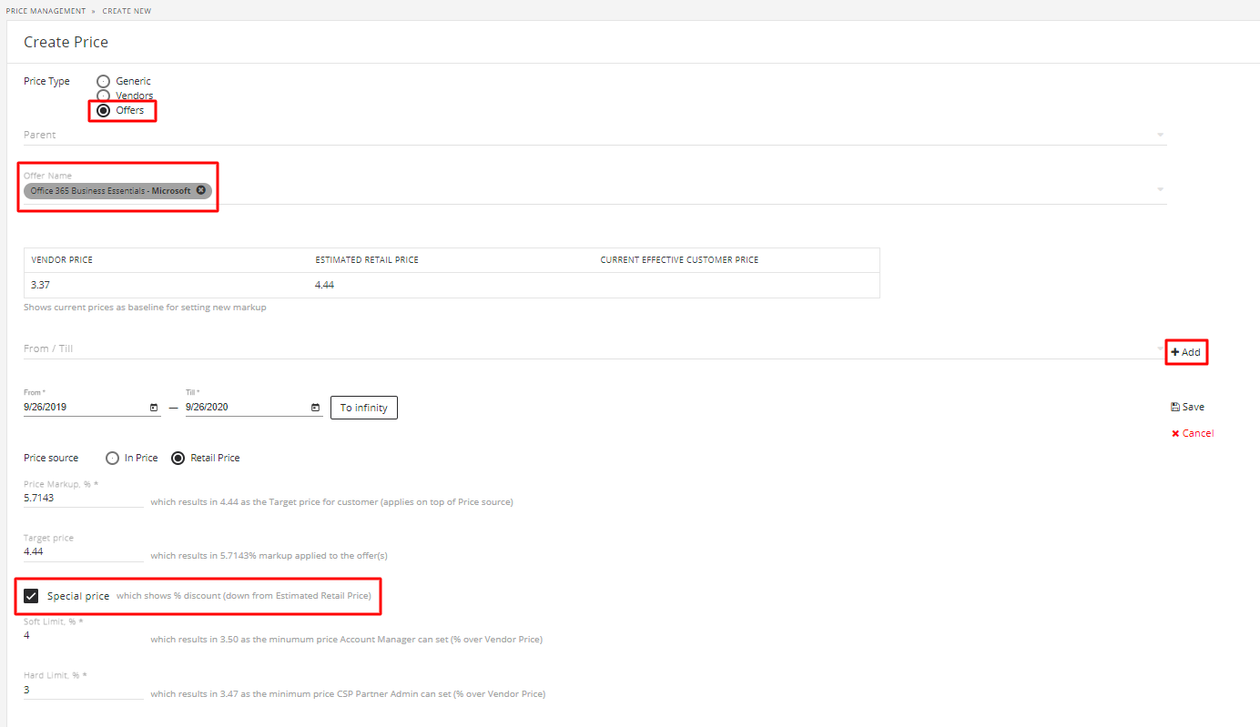Click the Current Effective Customer Price header
Image resolution: width=1260 pixels, height=727 pixels.
click(x=679, y=260)
